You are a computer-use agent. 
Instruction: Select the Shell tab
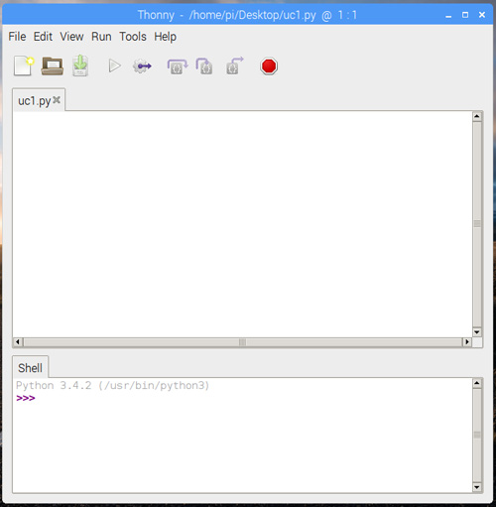click(x=30, y=368)
